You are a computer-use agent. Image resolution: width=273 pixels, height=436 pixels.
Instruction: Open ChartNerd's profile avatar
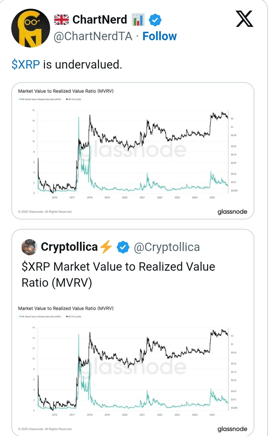click(30, 28)
